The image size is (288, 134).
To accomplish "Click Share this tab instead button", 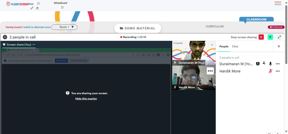I will 79,61.
